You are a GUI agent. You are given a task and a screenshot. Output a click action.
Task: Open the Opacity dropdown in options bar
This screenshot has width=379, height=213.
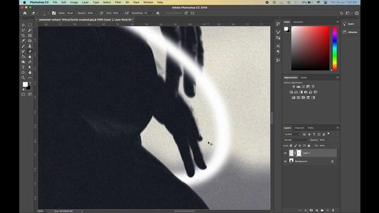point(95,13)
